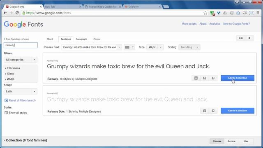Click the link icon button above the font list
This screenshot has height=148, width=263.
coord(241,38)
